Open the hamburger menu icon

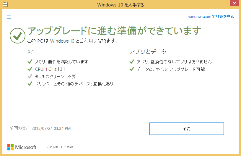click(x=9, y=17)
